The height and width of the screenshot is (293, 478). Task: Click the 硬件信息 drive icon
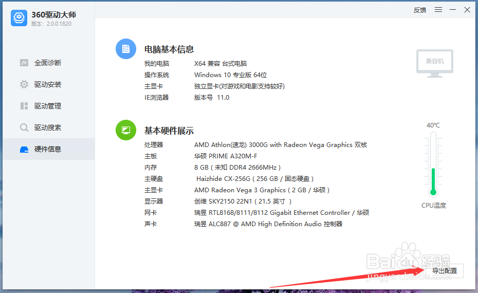coord(24,150)
